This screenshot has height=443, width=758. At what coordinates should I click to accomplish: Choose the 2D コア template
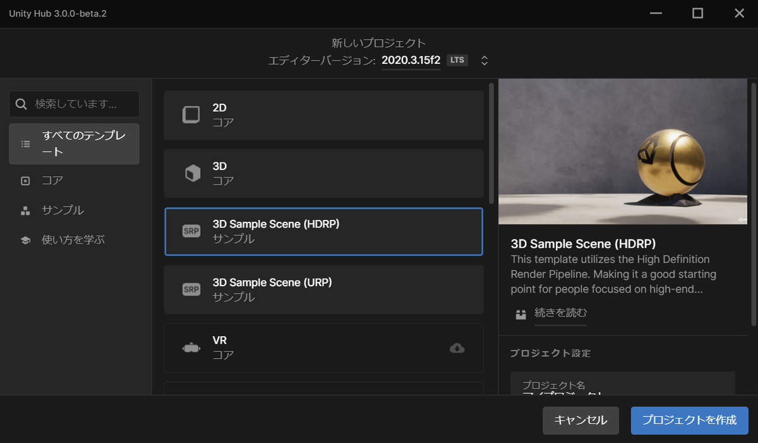pos(323,115)
